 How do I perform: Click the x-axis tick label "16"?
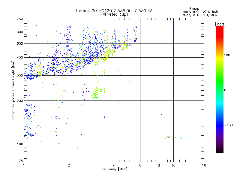pyautogui.click(x=204, y=165)
